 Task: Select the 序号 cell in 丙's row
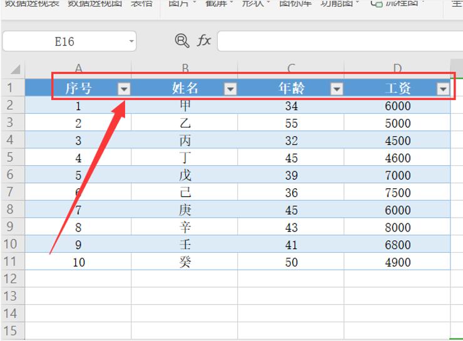78,140
